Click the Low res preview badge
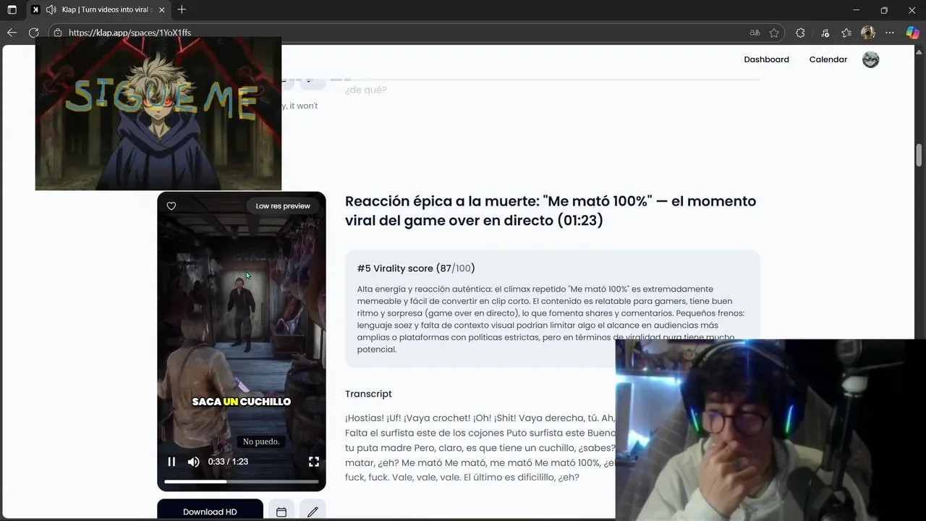 pos(283,206)
